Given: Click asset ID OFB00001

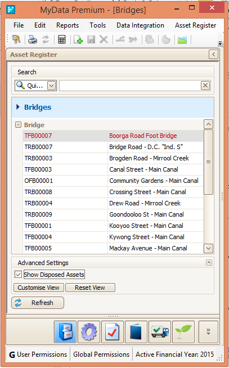Looking at the screenshot, I should pyautogui.click(x=39, y=181).
